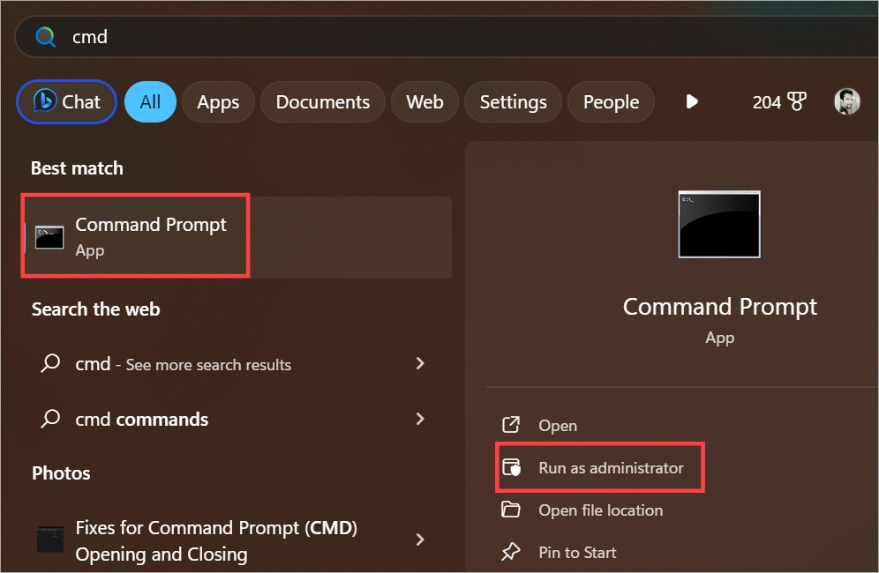Click the game pass play arrow icon
Viewport: 879px width, 573px height.
pyautogui.click(x=692, y=101)
